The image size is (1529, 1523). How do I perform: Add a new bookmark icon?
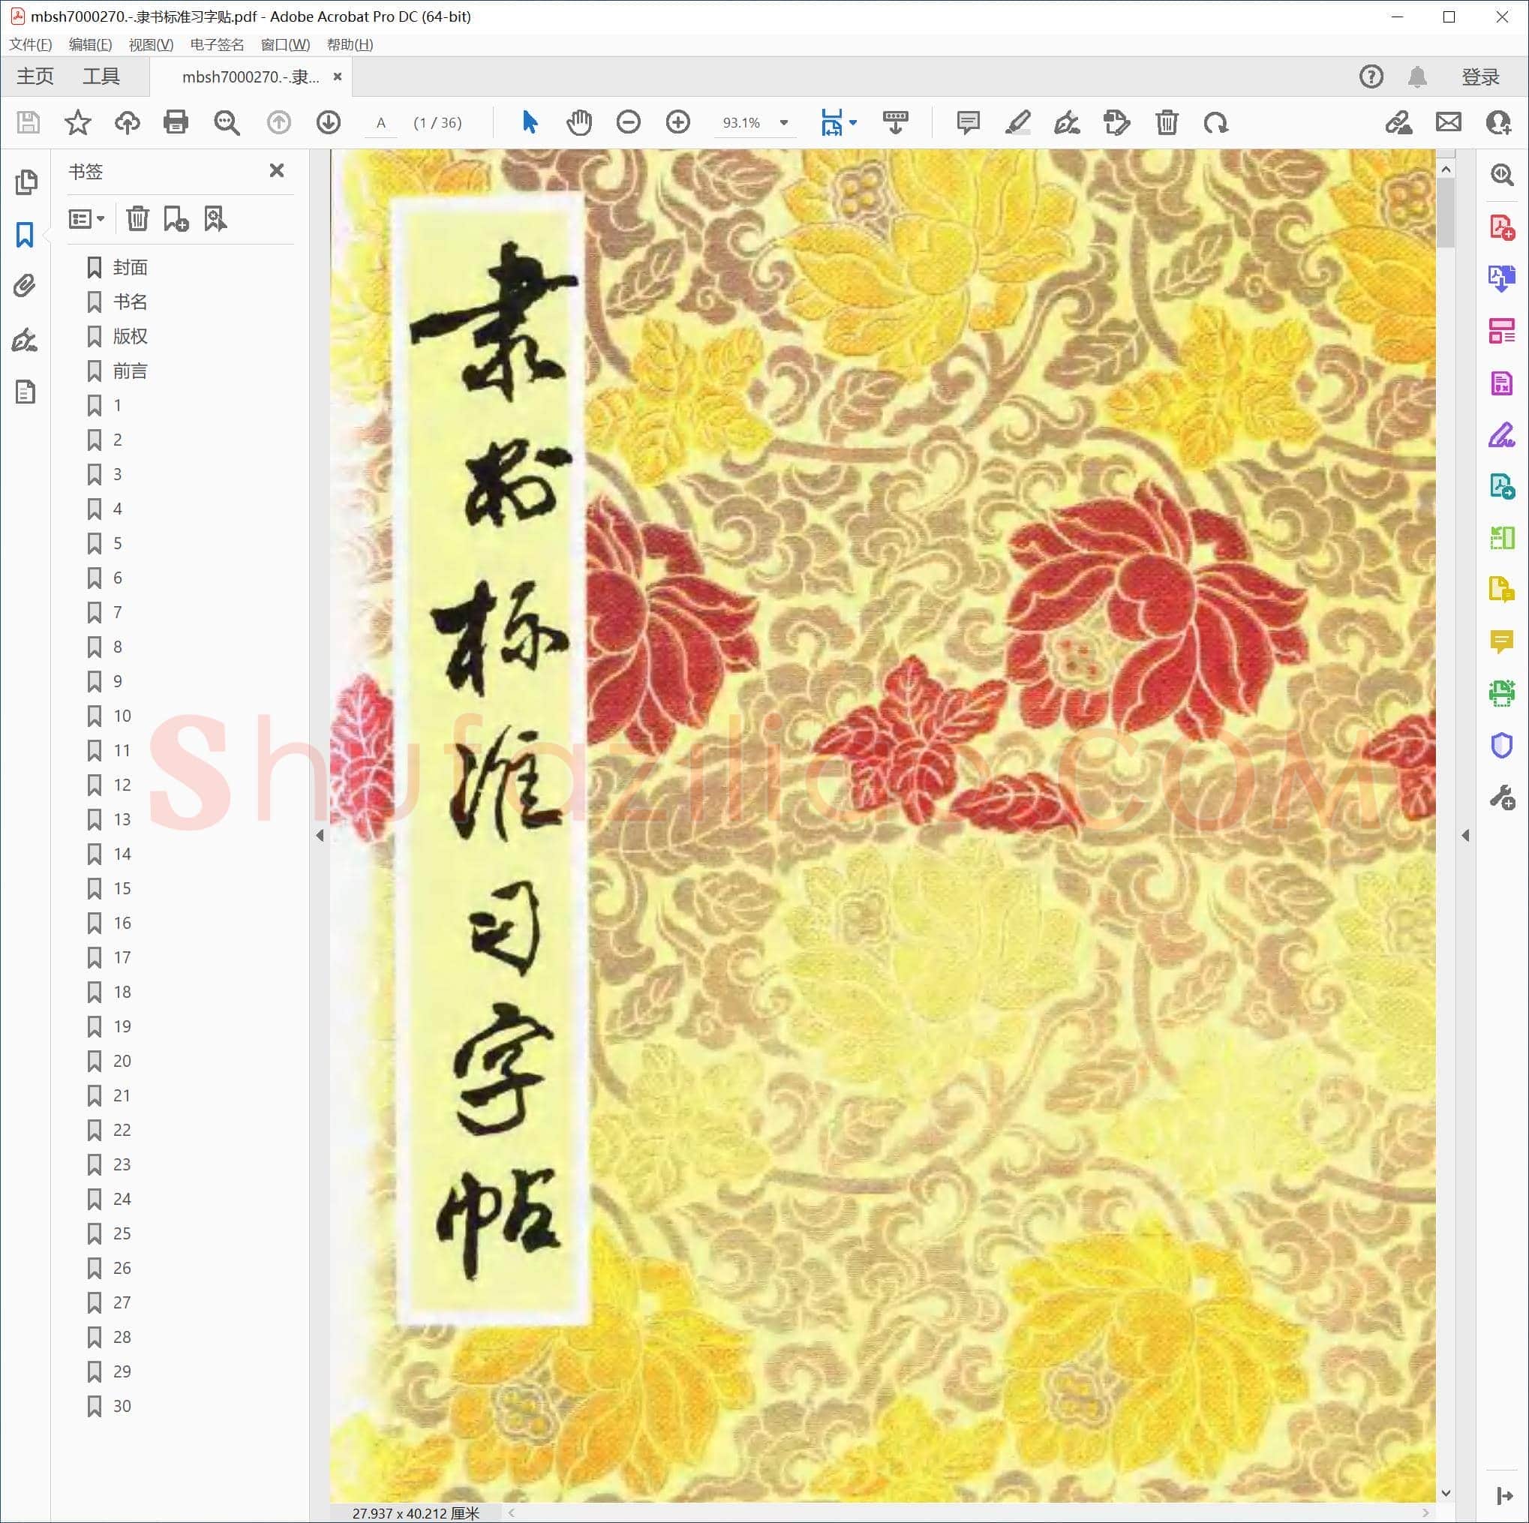[x=176, y=218]
